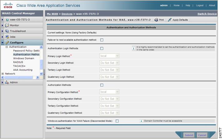Click the Cancel button

(202, 135)
